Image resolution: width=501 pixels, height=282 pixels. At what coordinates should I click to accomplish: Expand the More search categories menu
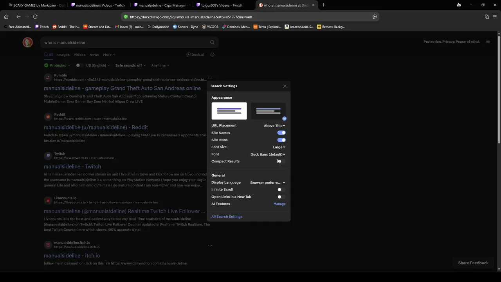(x=109, y=55)
